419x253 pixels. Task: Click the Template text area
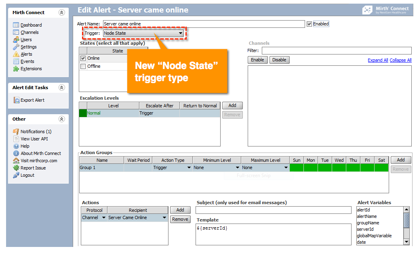pyautogui.click(x=274, y=234)
